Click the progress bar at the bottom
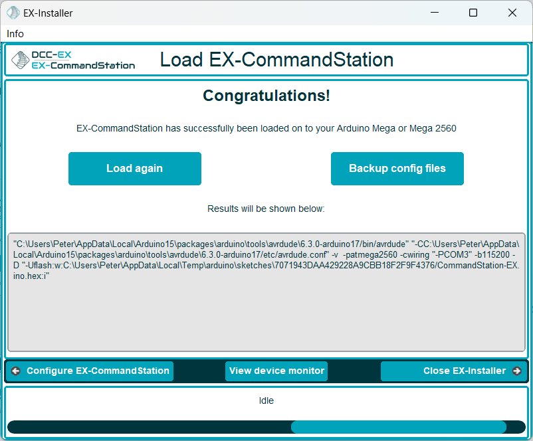Viewport: 533px width, 441px height. coord(266,427)
